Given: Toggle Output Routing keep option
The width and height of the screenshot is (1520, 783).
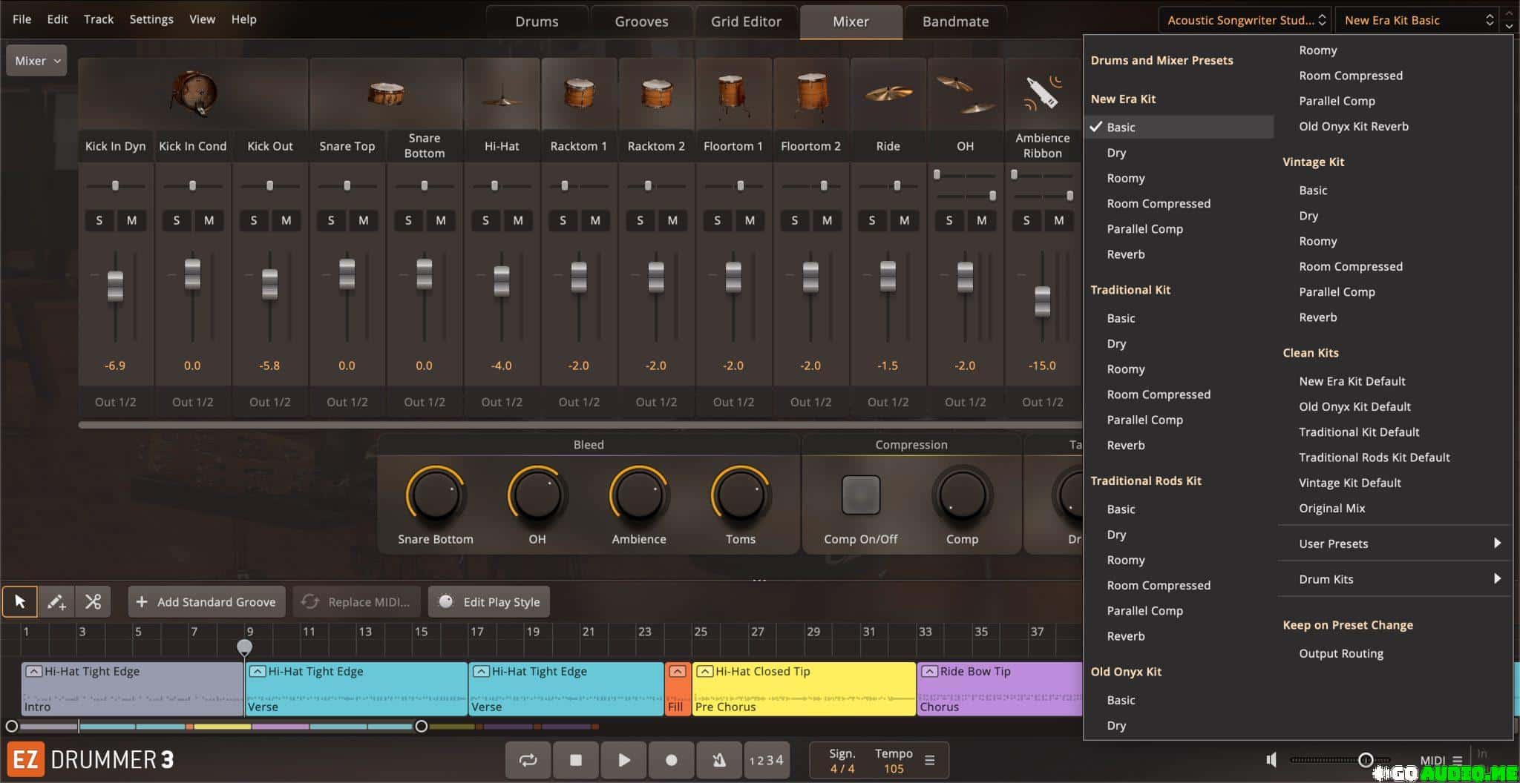Looking at the screenshot, I should coord(1395,653).
